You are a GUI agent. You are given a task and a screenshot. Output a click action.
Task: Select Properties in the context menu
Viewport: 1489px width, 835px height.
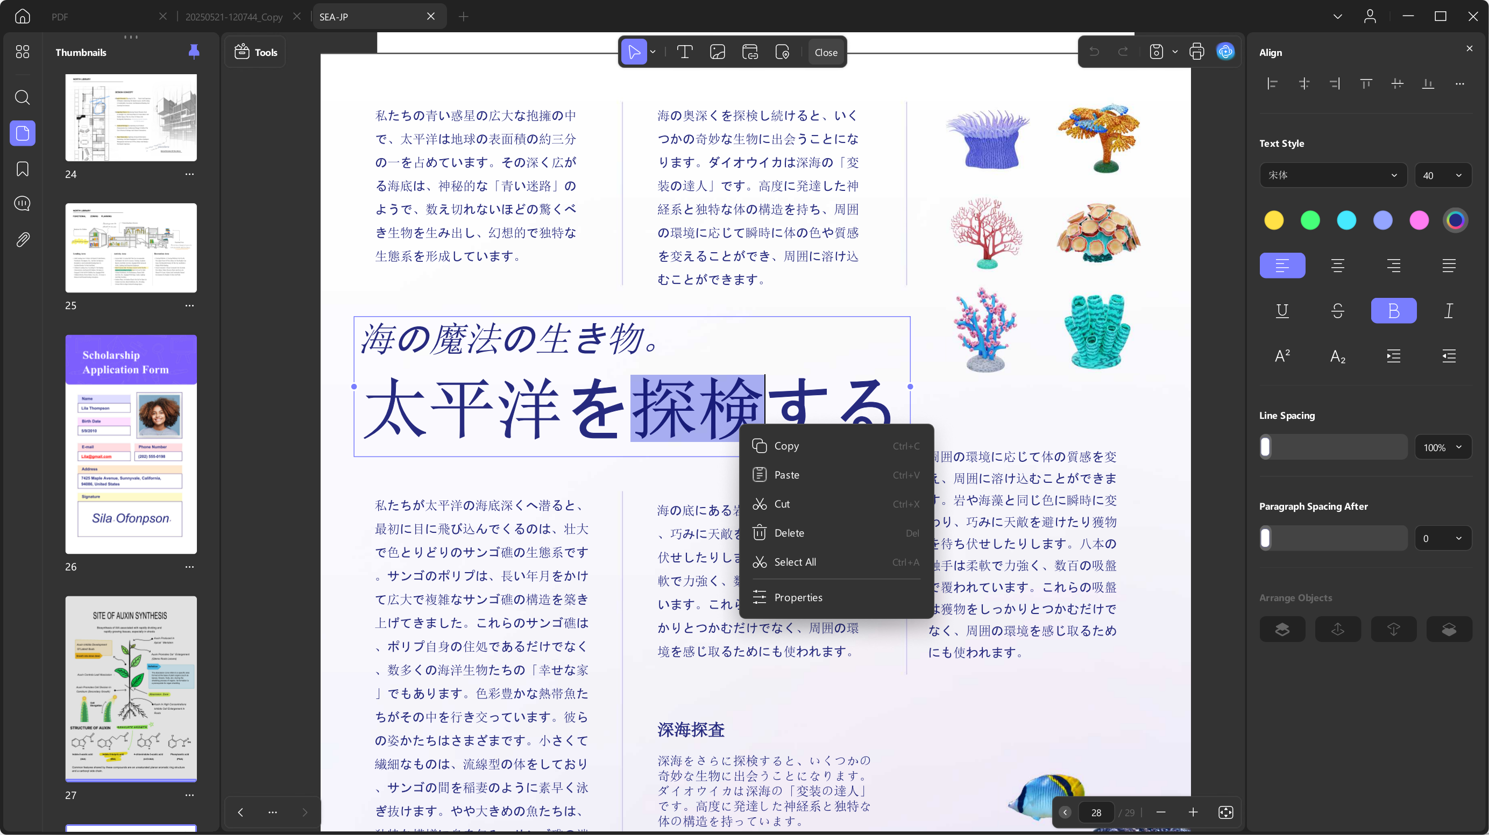(798, 597)
